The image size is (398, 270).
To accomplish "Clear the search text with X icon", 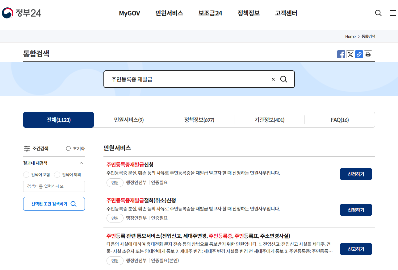I will pos(273,79).
